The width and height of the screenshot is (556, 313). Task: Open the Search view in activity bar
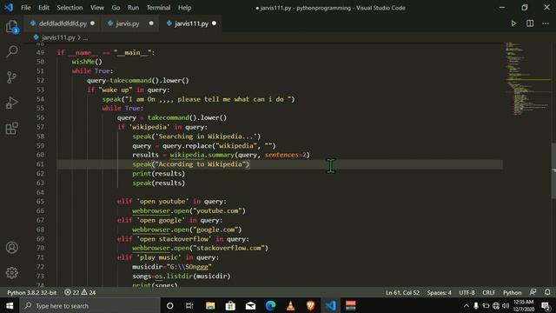pos(11,51)
